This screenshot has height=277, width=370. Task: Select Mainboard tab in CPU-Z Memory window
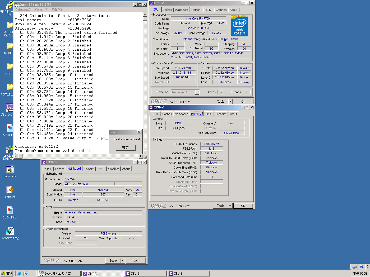coord(181,114)
